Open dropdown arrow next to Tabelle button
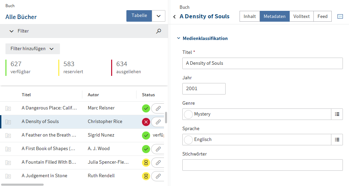The width and height of the screenshot is (349, 186). point(159,16)
